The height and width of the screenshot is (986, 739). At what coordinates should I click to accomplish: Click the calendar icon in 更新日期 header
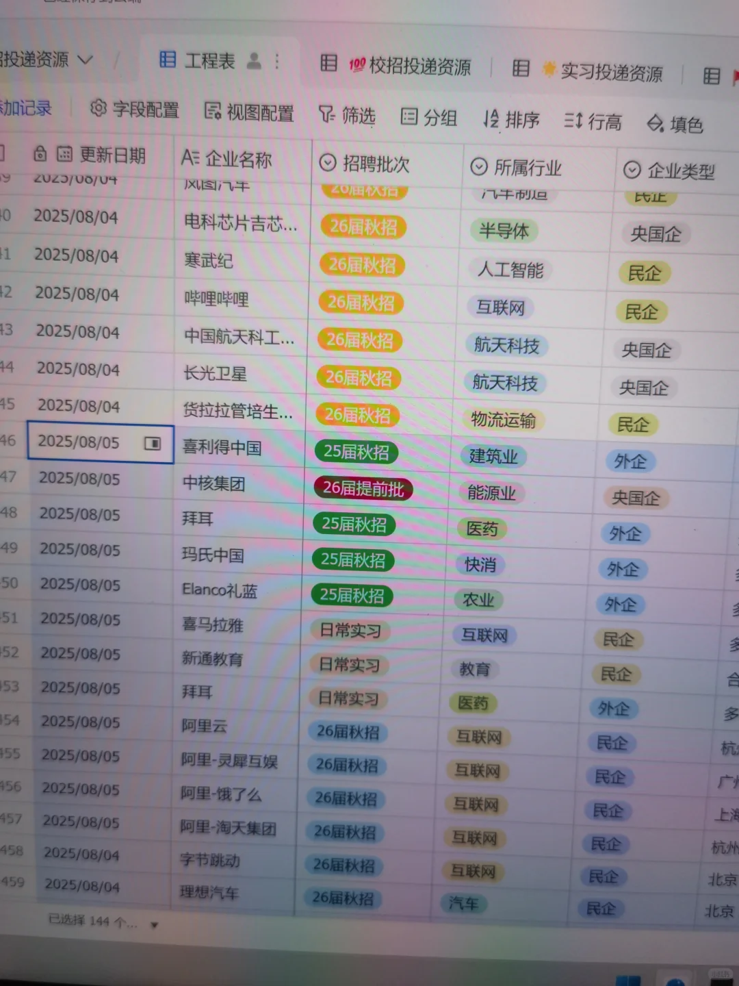64,154
